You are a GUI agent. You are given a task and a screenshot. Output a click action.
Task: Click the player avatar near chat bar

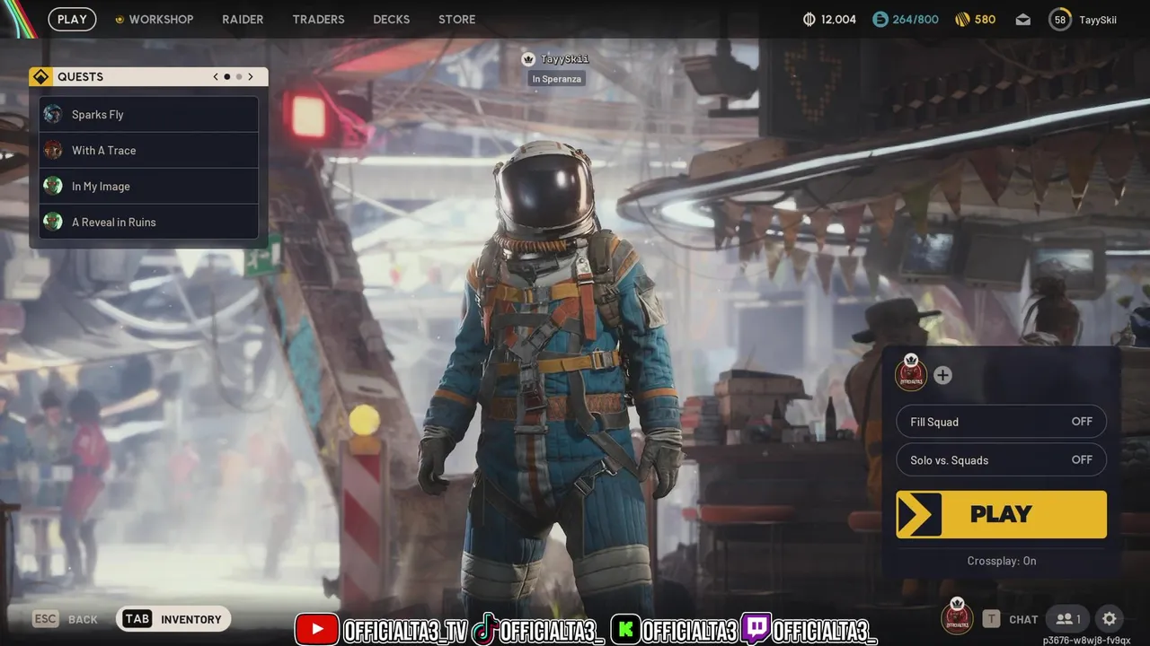coord(957,617)
